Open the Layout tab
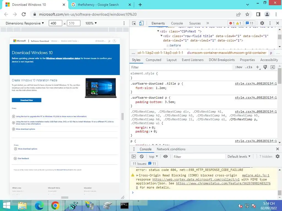This screenshot has height=211, width=282. coord(171,60)
